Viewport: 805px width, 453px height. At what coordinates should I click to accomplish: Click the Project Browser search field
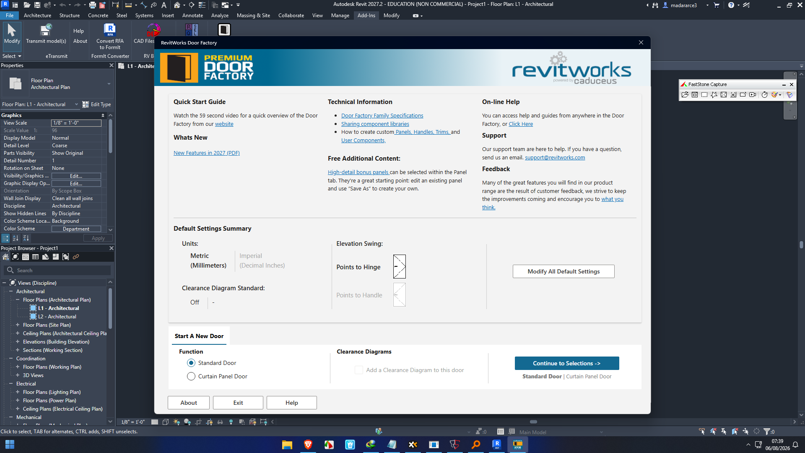tap(57, 271)
